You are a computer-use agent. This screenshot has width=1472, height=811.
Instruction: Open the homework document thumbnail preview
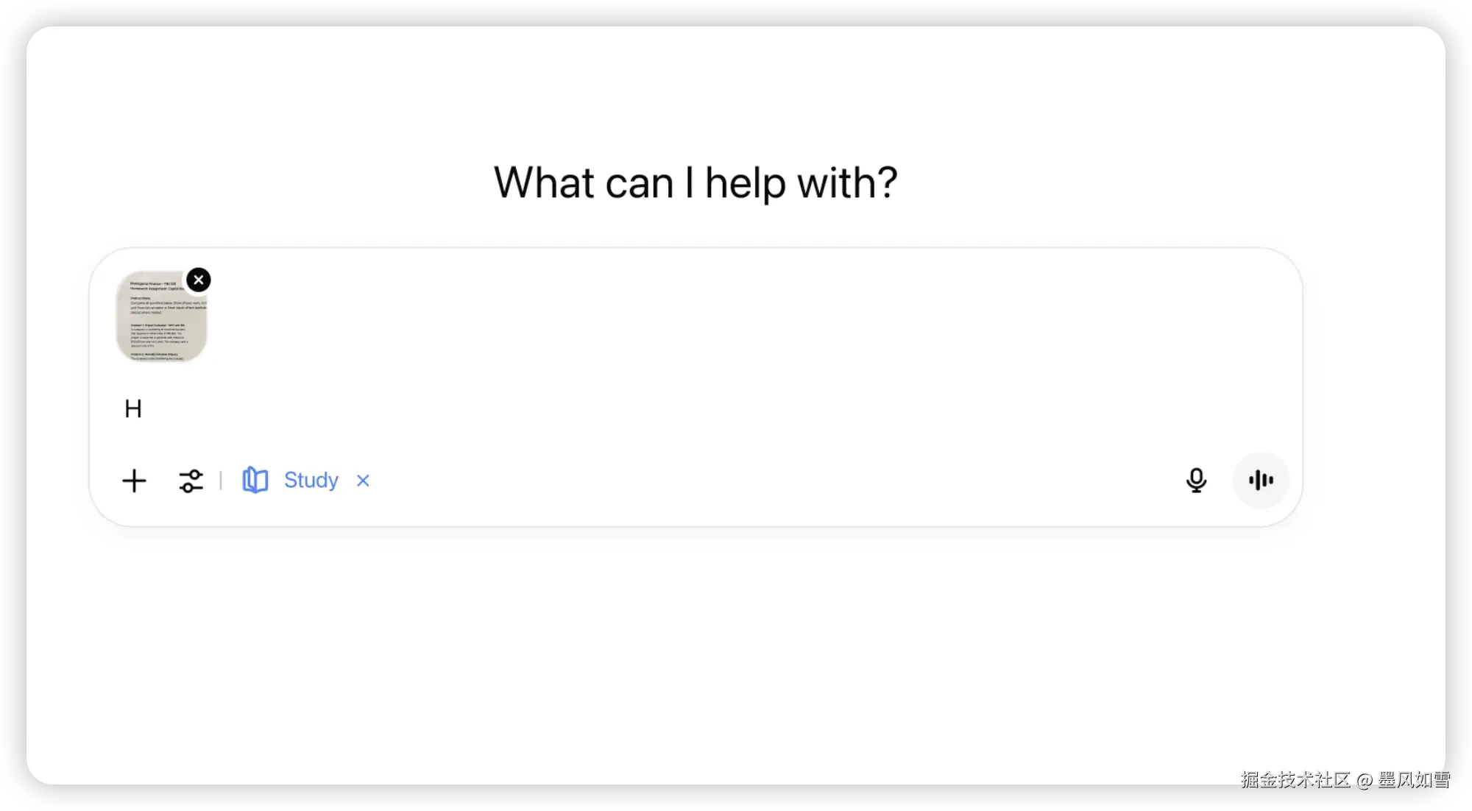click(x=161, y=316)
